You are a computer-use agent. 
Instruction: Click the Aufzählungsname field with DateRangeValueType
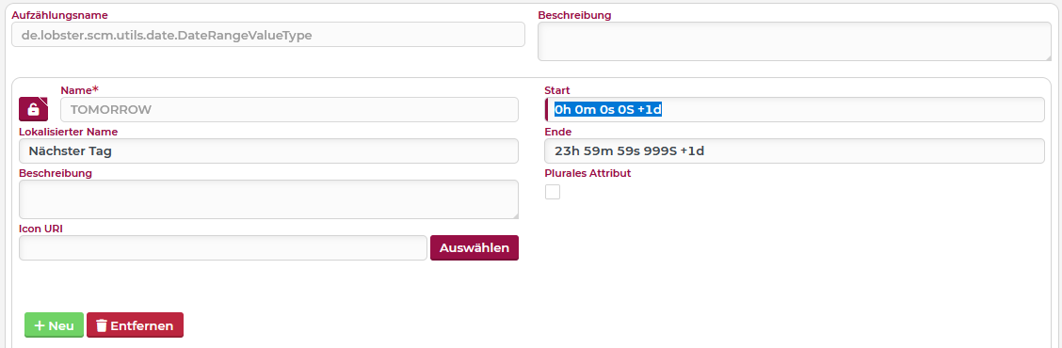click(x=268, y=35)
